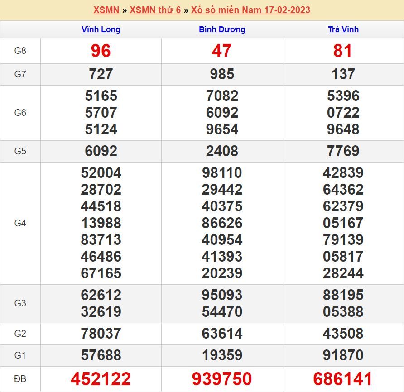Click G4 number 67165
Screen dimensions: 404x392
(x=101, y=273)
